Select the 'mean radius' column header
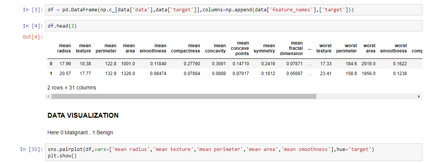The image size is (430, 163). coord(64,48)
